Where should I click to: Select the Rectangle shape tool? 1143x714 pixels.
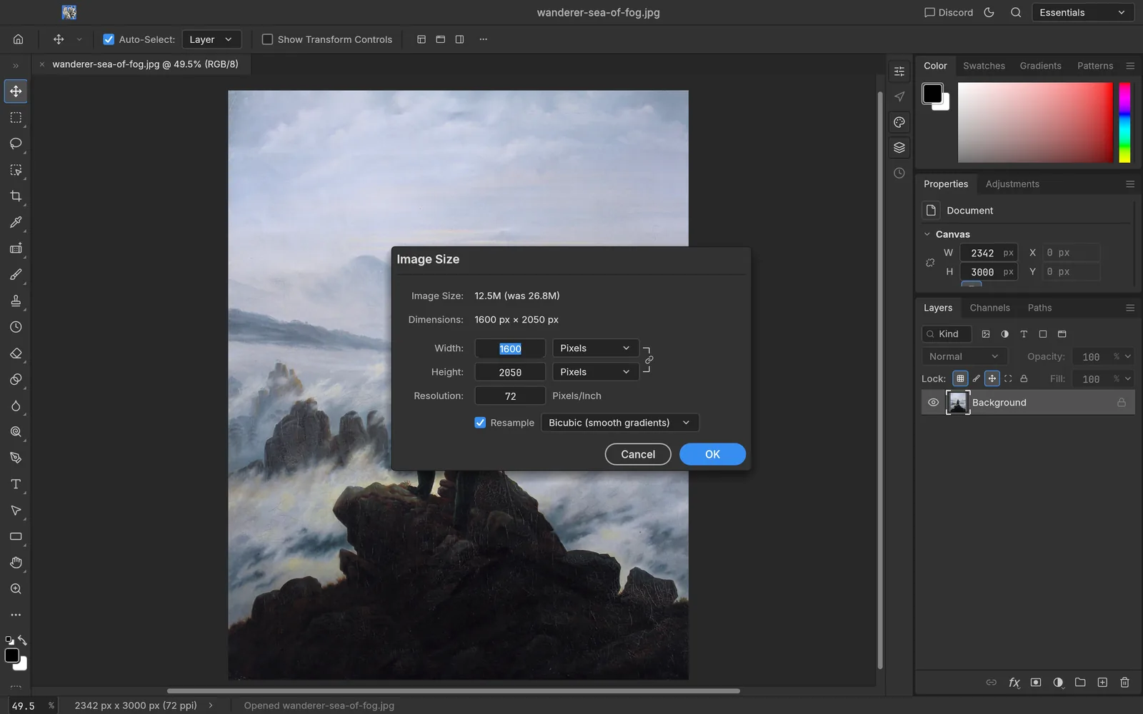16,536
